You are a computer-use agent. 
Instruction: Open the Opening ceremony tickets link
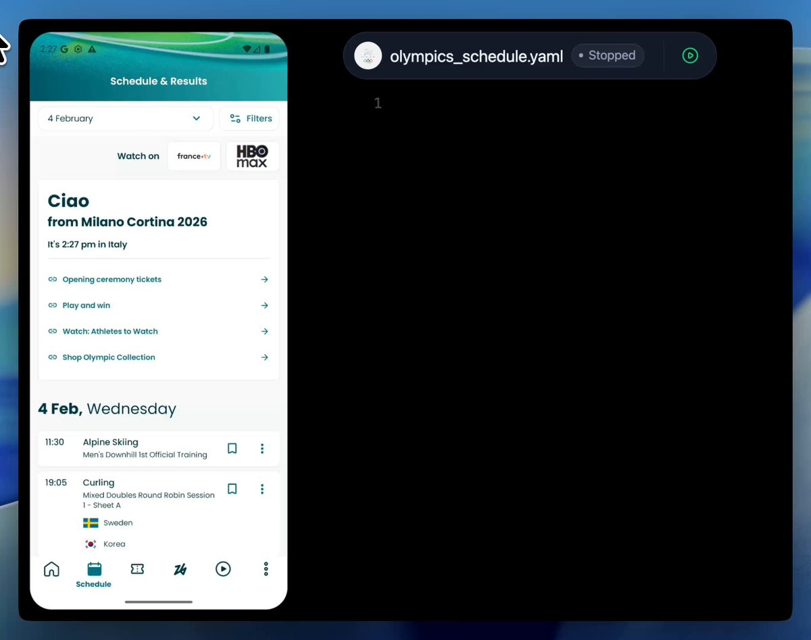click(158, 279)
